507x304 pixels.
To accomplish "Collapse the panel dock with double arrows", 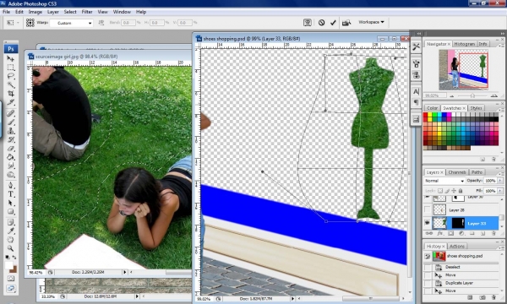I will pos(502,33).
